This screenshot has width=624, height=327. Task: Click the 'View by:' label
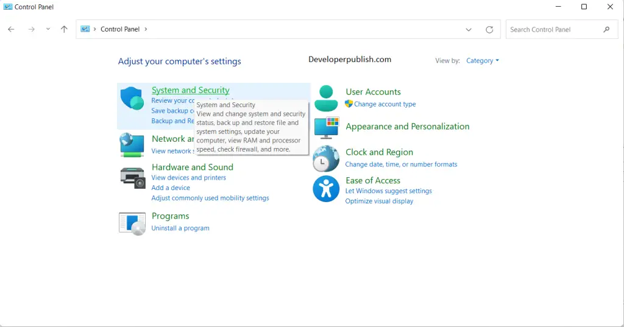[x=447, y=61]
